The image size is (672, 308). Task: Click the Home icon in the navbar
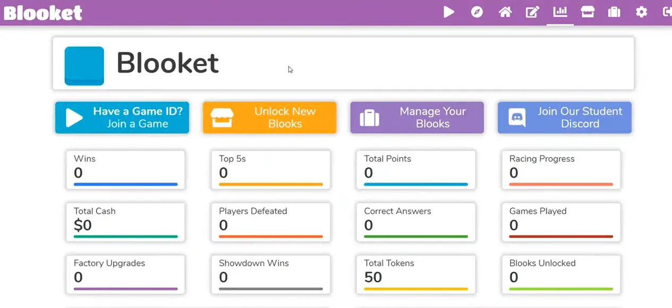coord(505,12)
